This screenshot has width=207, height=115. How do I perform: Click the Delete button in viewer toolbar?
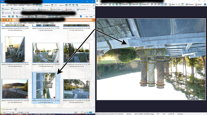[x=198, y=4]
